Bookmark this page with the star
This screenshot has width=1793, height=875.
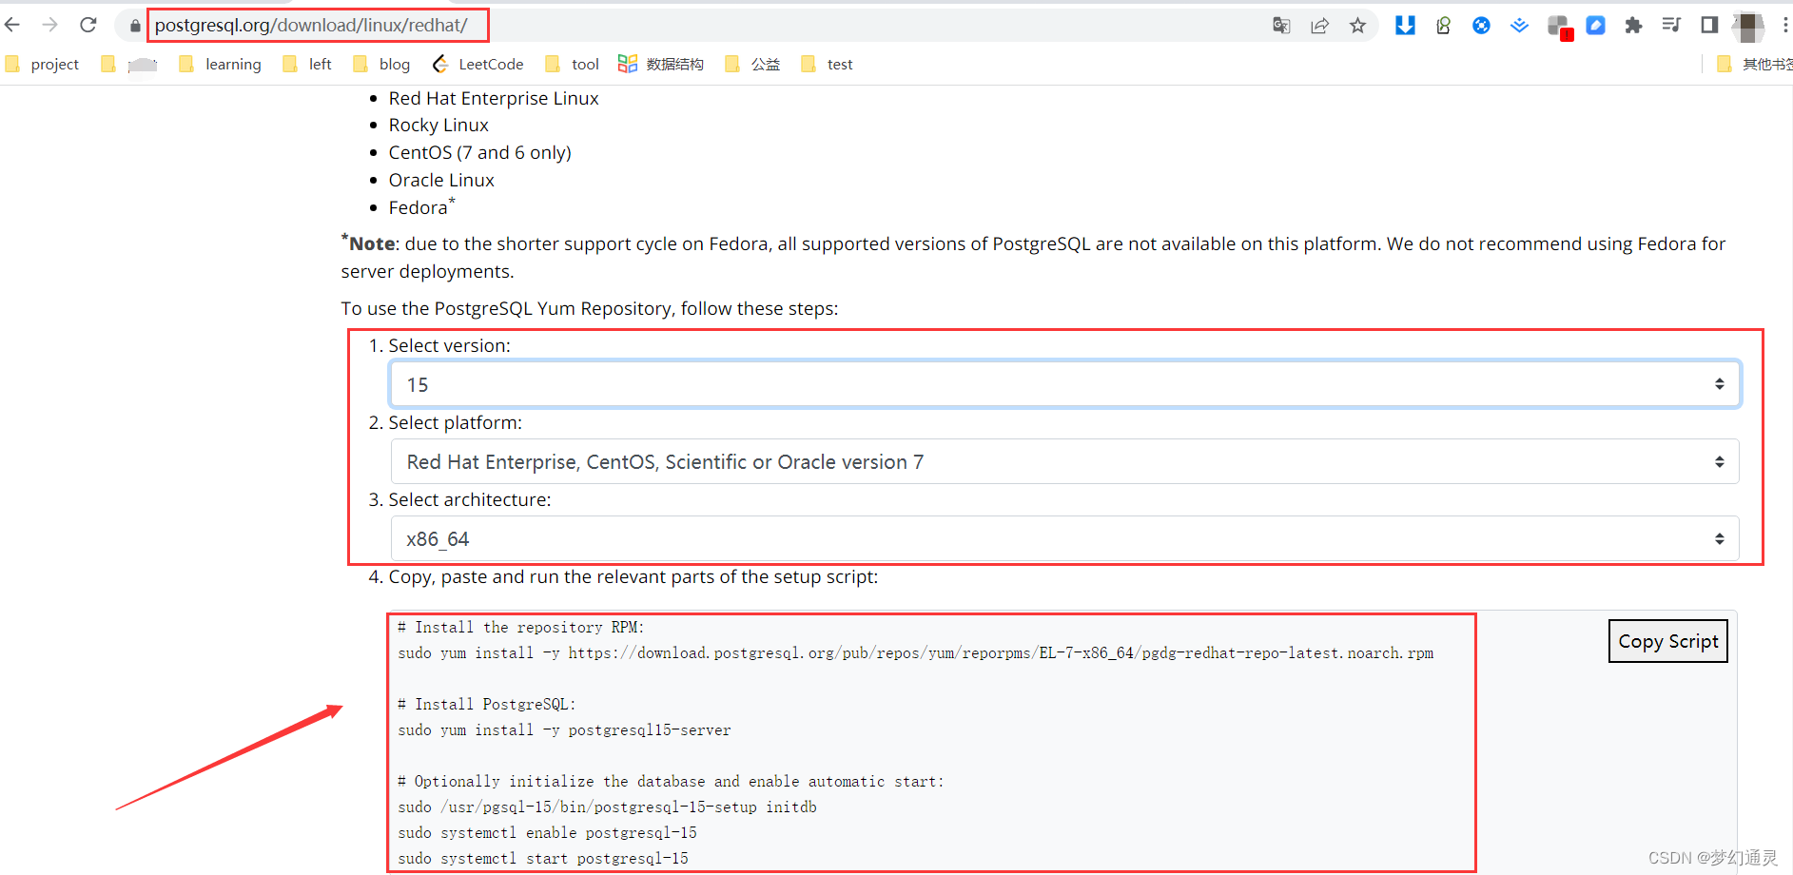coord(1357,26)
